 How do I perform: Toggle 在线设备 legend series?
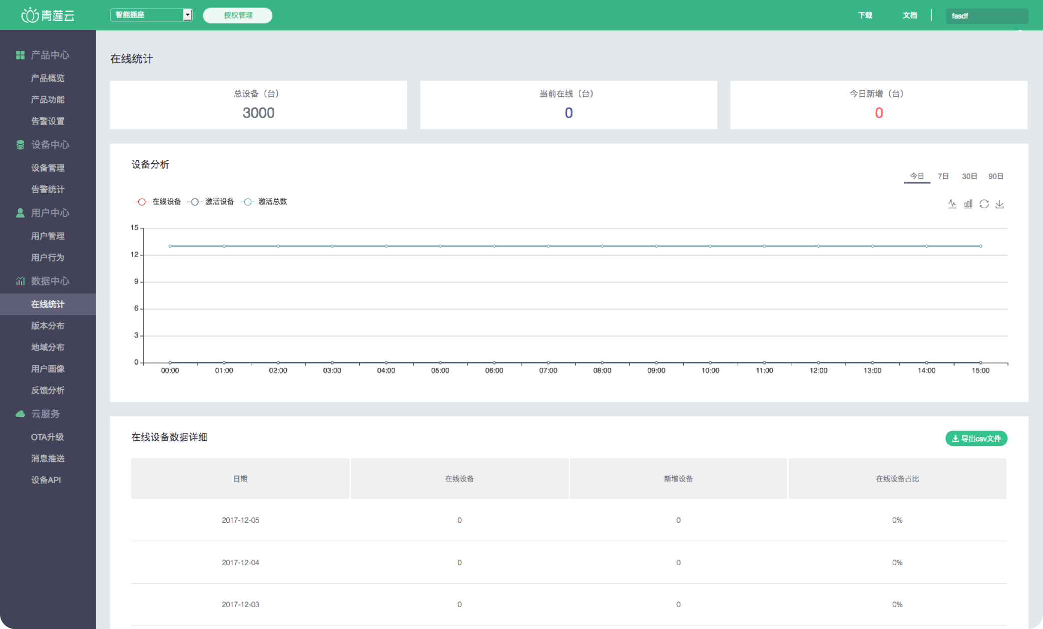[x=158, y=202]
